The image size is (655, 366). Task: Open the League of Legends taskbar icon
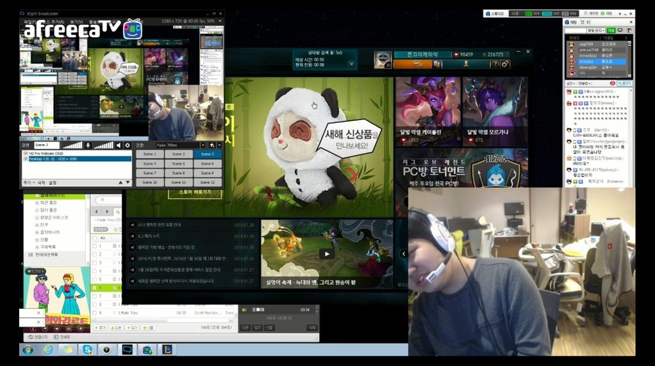click(x=167, y=350)
